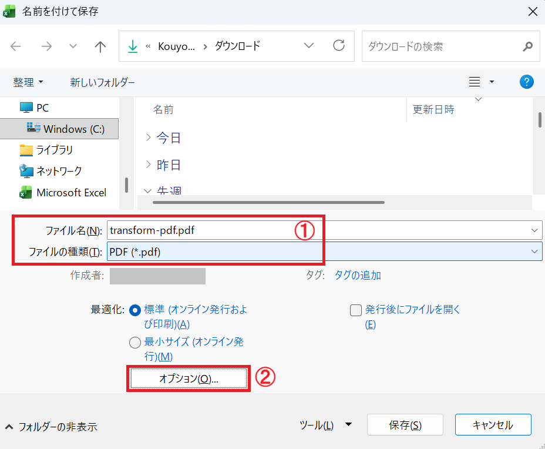This screenshot has width=545, height=449.
Task: Click the ダウンロード path segment
Action: point(237,46)
